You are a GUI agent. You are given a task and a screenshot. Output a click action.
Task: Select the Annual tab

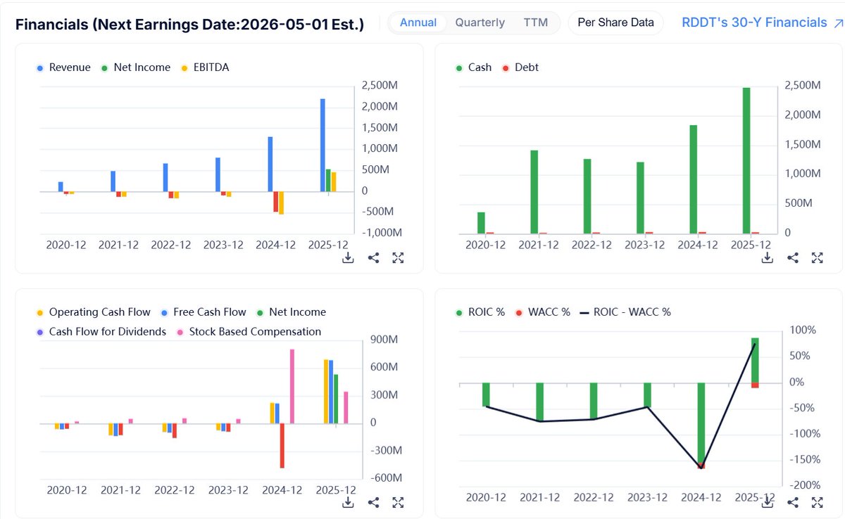coord(418,23)
